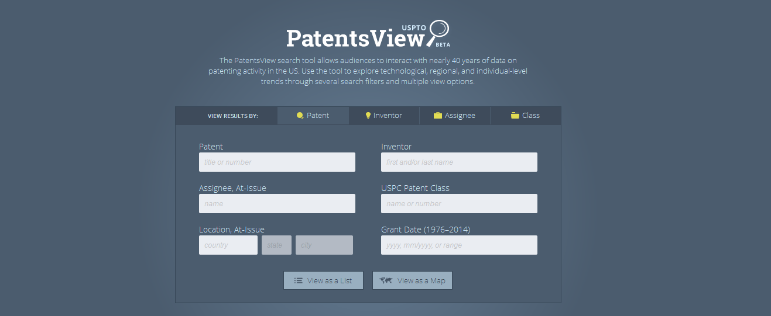Open the Class results tab

(525, 116)
